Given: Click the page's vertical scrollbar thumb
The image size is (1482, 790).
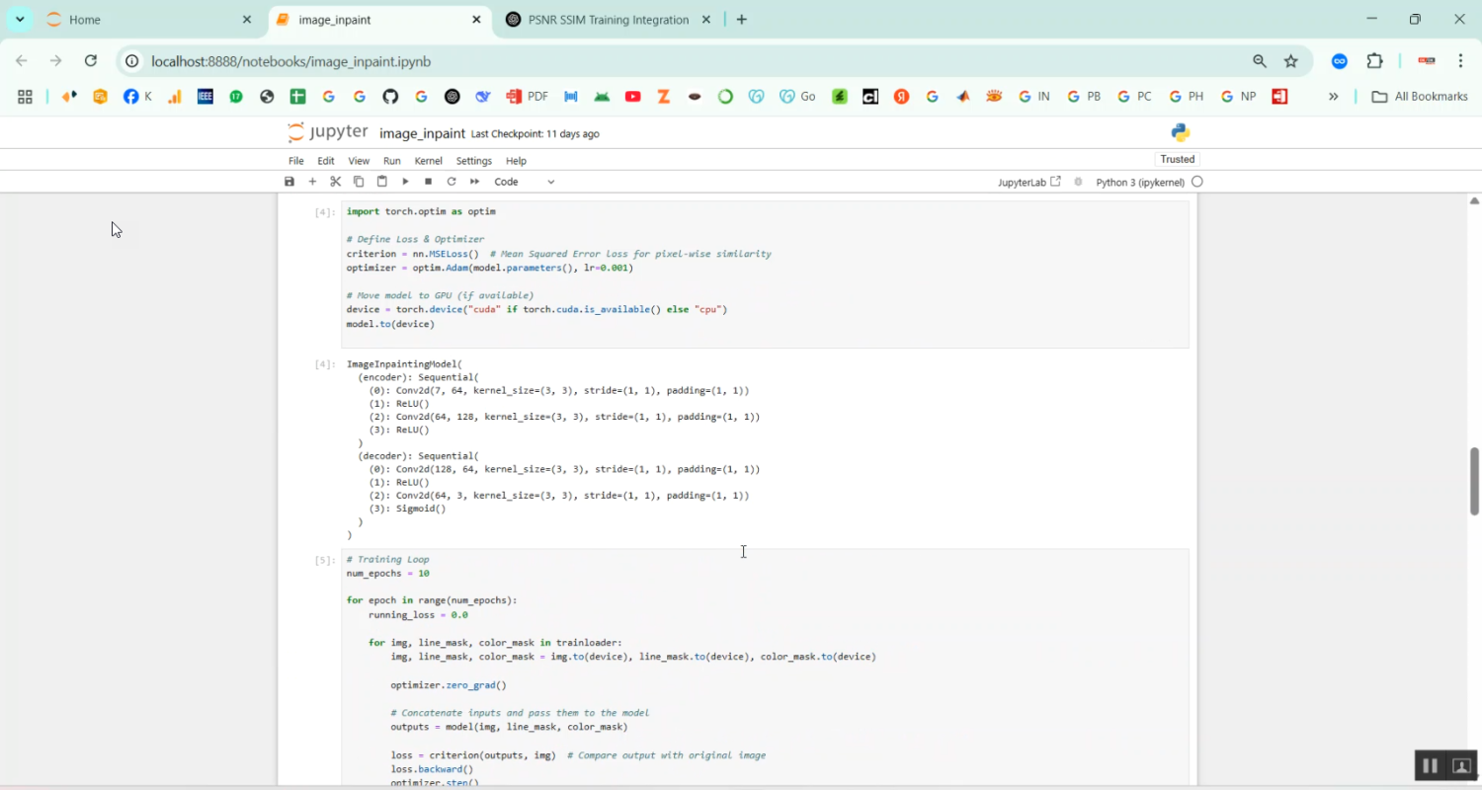Looking at the screenshot, I should coord(1475,481).
